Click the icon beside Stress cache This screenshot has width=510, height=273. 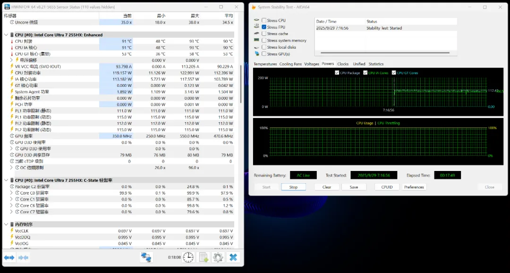pos(256,34)
